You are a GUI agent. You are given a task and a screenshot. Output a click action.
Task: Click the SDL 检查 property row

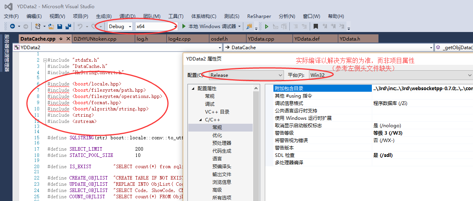373,155
